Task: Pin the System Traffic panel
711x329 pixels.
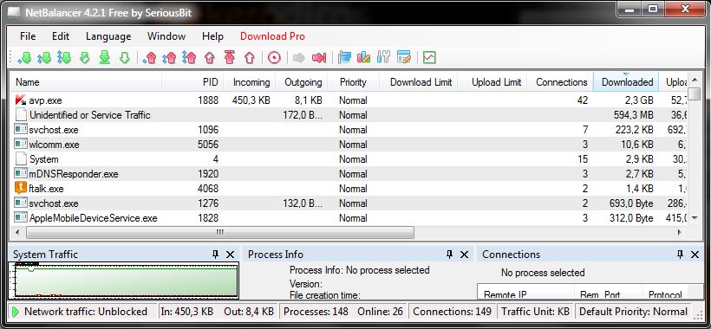Action: pyautogui.click(x=215, y=255)
